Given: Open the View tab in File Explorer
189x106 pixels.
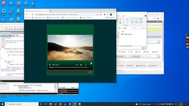Looking at the screenshot, I should click(x=123, y=16).
